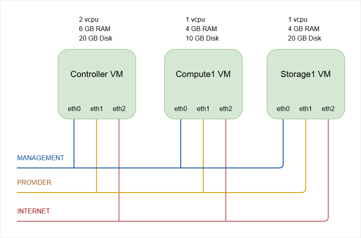Click the Compute1 VM title text
The width and height of the screenshot is (361, 238).
pos(203,74)
